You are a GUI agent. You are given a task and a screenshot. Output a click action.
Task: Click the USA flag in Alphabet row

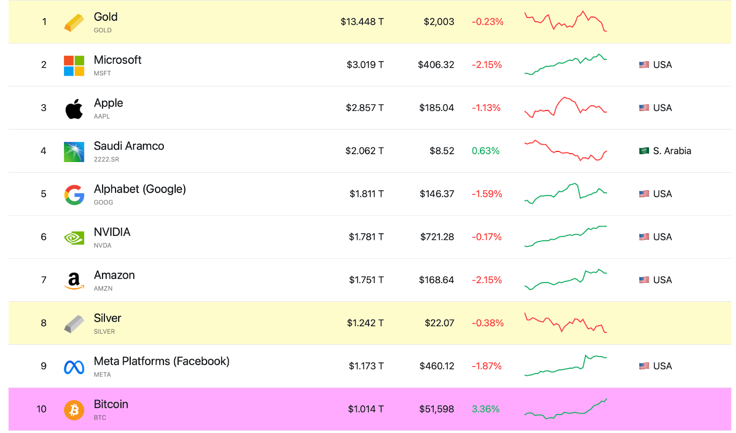pos(644,194)
